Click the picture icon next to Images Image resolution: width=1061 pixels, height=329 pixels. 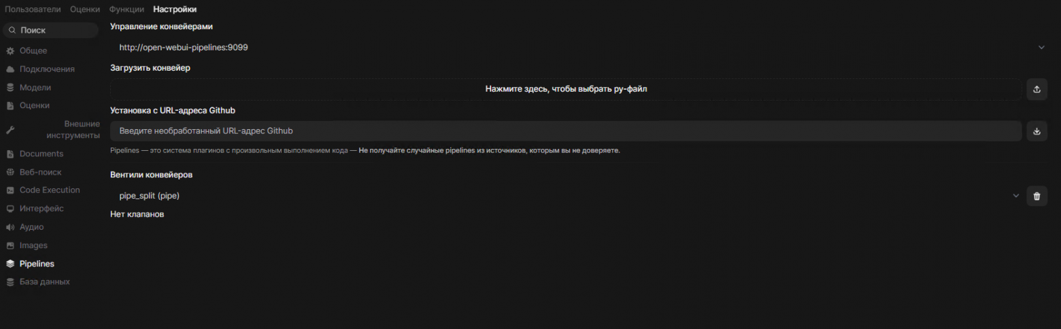(10, 245)
